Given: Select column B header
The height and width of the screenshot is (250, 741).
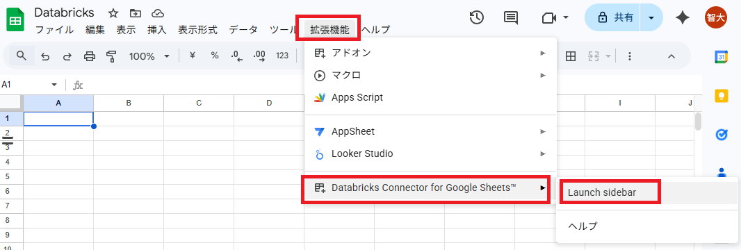Looking at the screenshot, I should pyautogui.click(x=129, y=103).
